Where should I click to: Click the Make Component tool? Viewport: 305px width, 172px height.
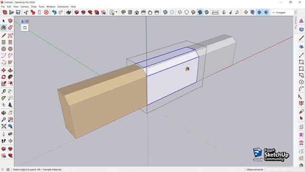10,21
